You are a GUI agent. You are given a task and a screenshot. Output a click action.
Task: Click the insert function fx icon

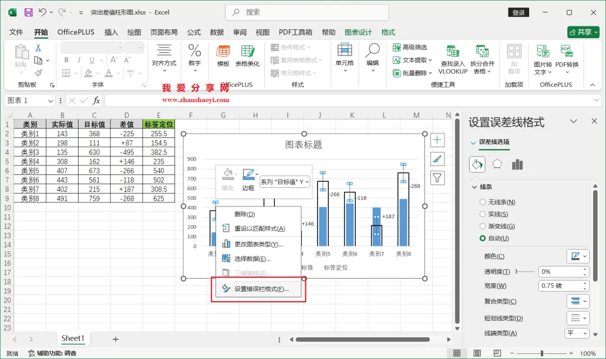pyautogui.click(x=97, y=100)
